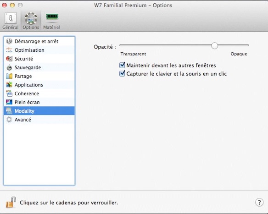Open the Général toolbar tab
This screenshot has width=268, height=214.
11,21
